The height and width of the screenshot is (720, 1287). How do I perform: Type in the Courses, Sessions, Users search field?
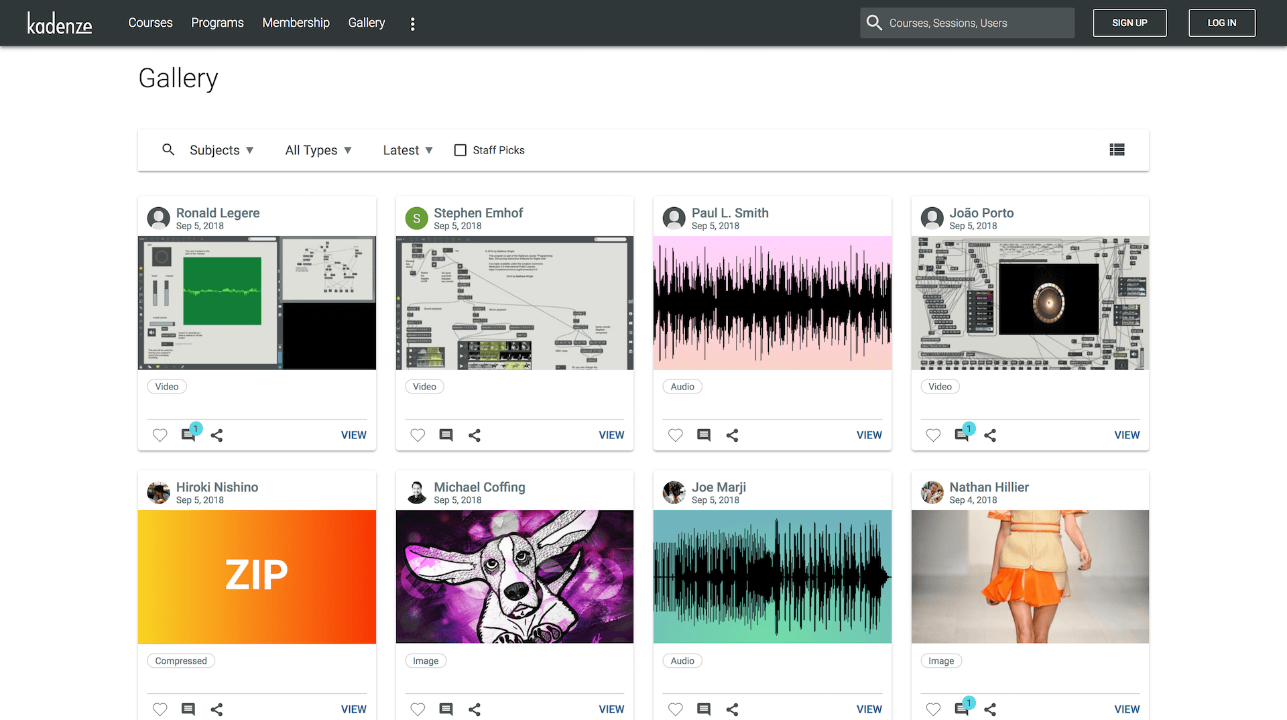(975, 23)
